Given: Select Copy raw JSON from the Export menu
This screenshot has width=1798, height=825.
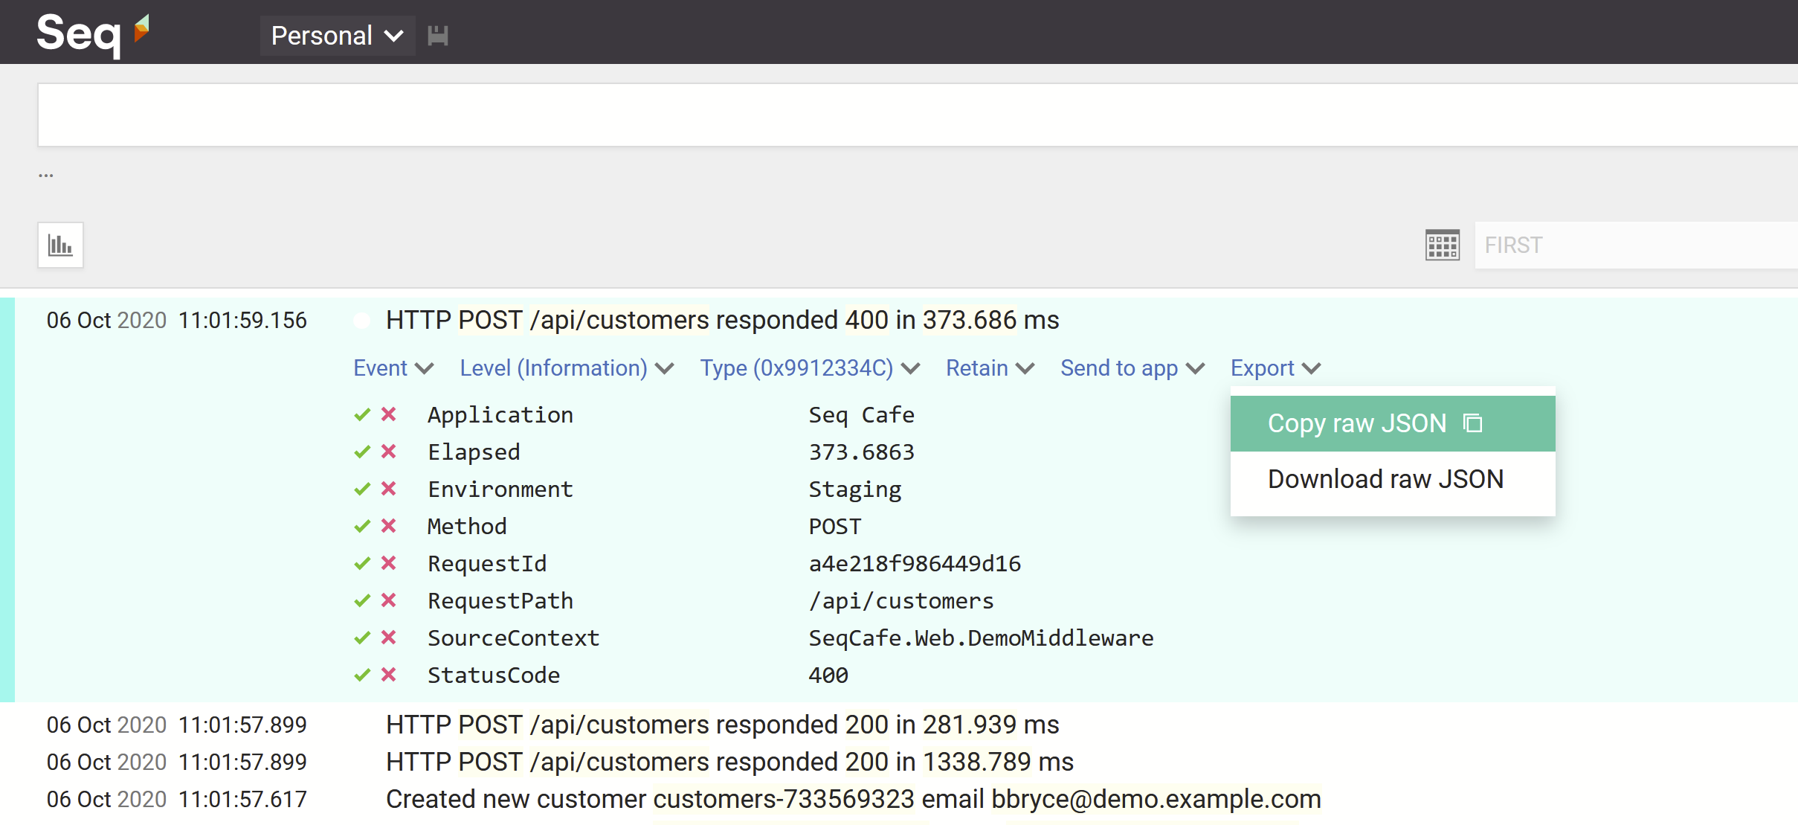Looking at the screenshot, I should pyautogui.click(x=1357, y=423).
